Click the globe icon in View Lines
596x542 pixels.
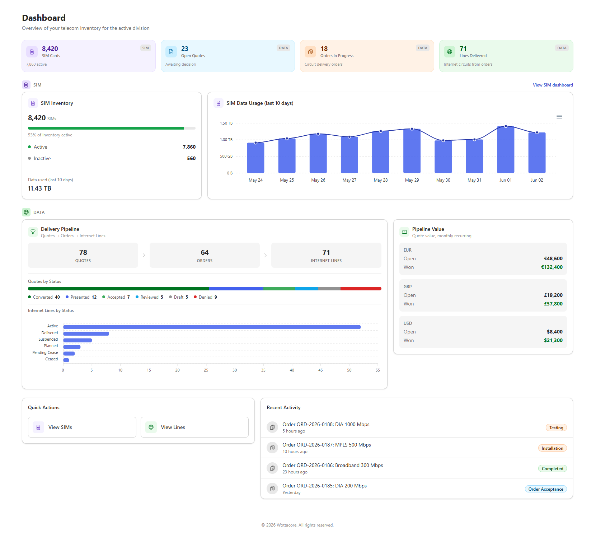coord(151,427)
